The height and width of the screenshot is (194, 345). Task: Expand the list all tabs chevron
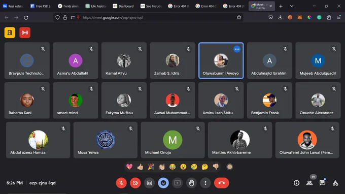click(292, 6)
